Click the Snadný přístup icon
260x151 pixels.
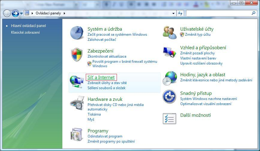[x=169, y=97]
